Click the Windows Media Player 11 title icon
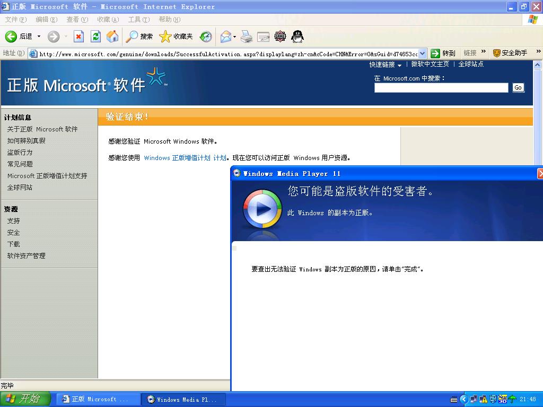 click(x=237, y=173)
